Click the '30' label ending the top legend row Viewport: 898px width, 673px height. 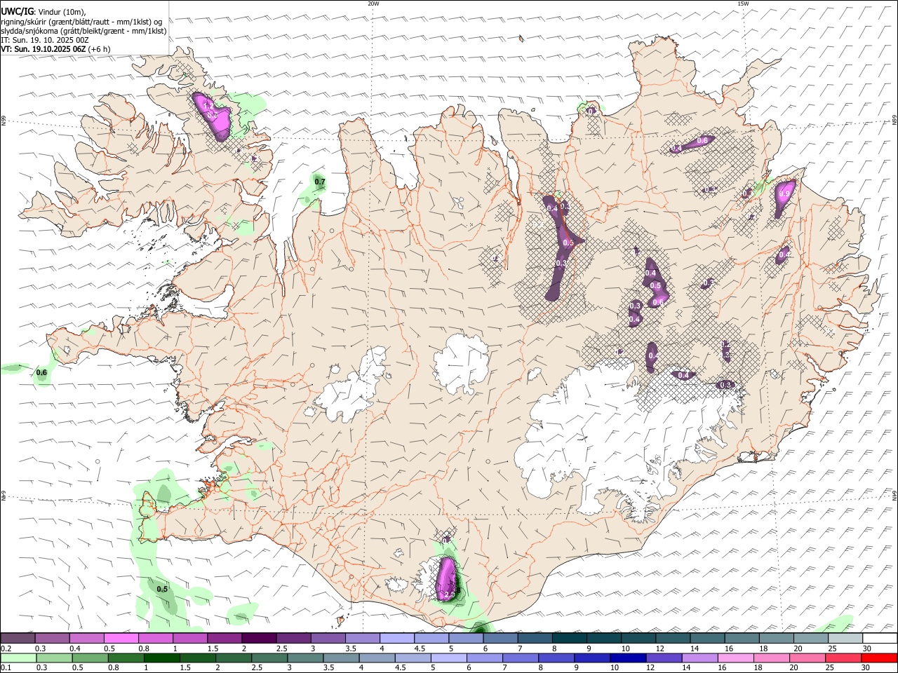coord(866,648)
